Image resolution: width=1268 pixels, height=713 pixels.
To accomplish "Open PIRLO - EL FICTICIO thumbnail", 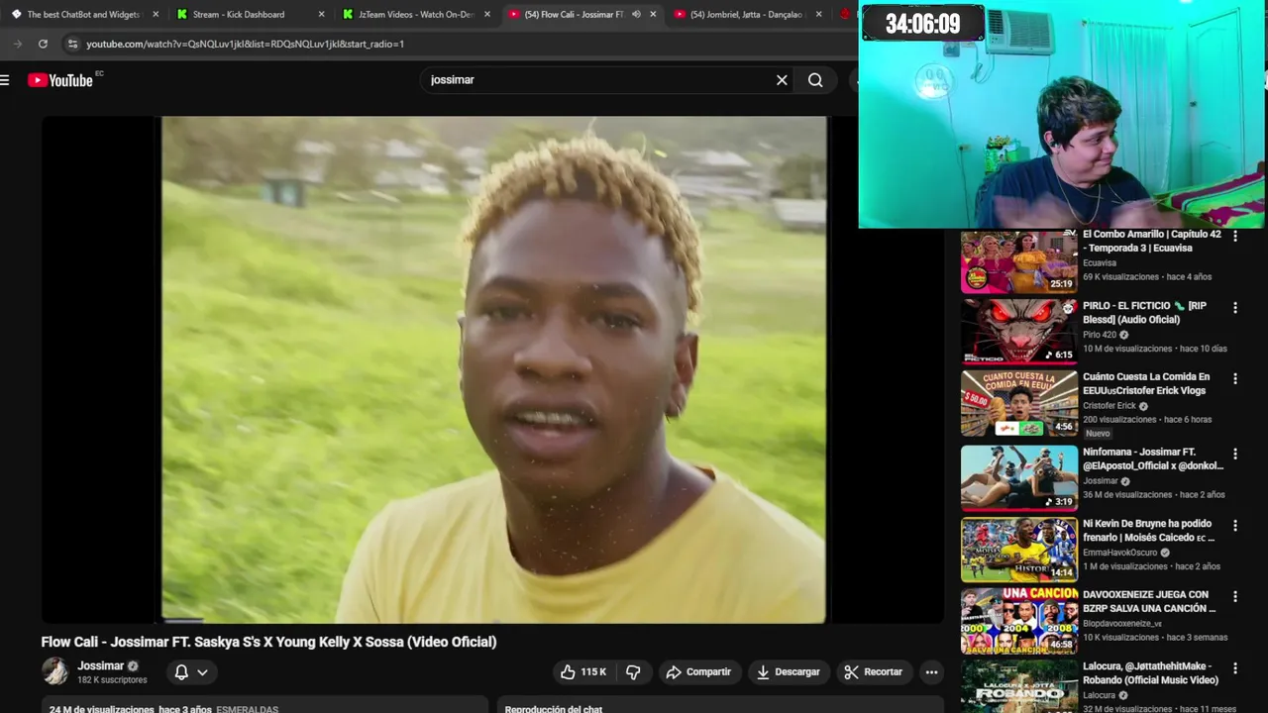I will (1018, 333).
